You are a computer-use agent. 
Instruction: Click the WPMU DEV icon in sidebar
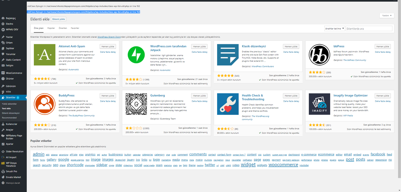(x=3, y=29)
